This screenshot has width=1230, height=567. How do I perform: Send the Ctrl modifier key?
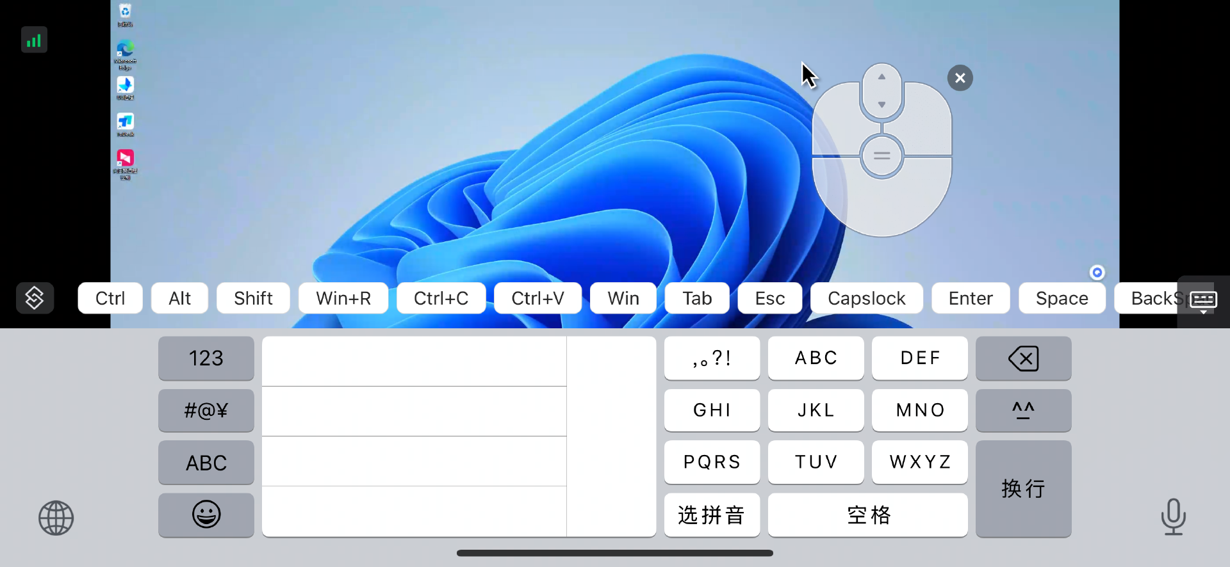pos(110,298)
